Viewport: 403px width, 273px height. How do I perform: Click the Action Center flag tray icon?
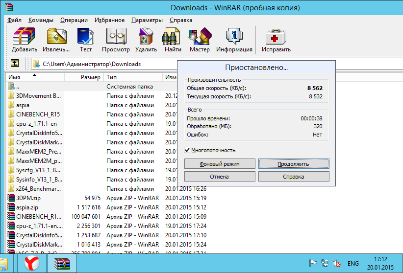(x=313, y=263)
